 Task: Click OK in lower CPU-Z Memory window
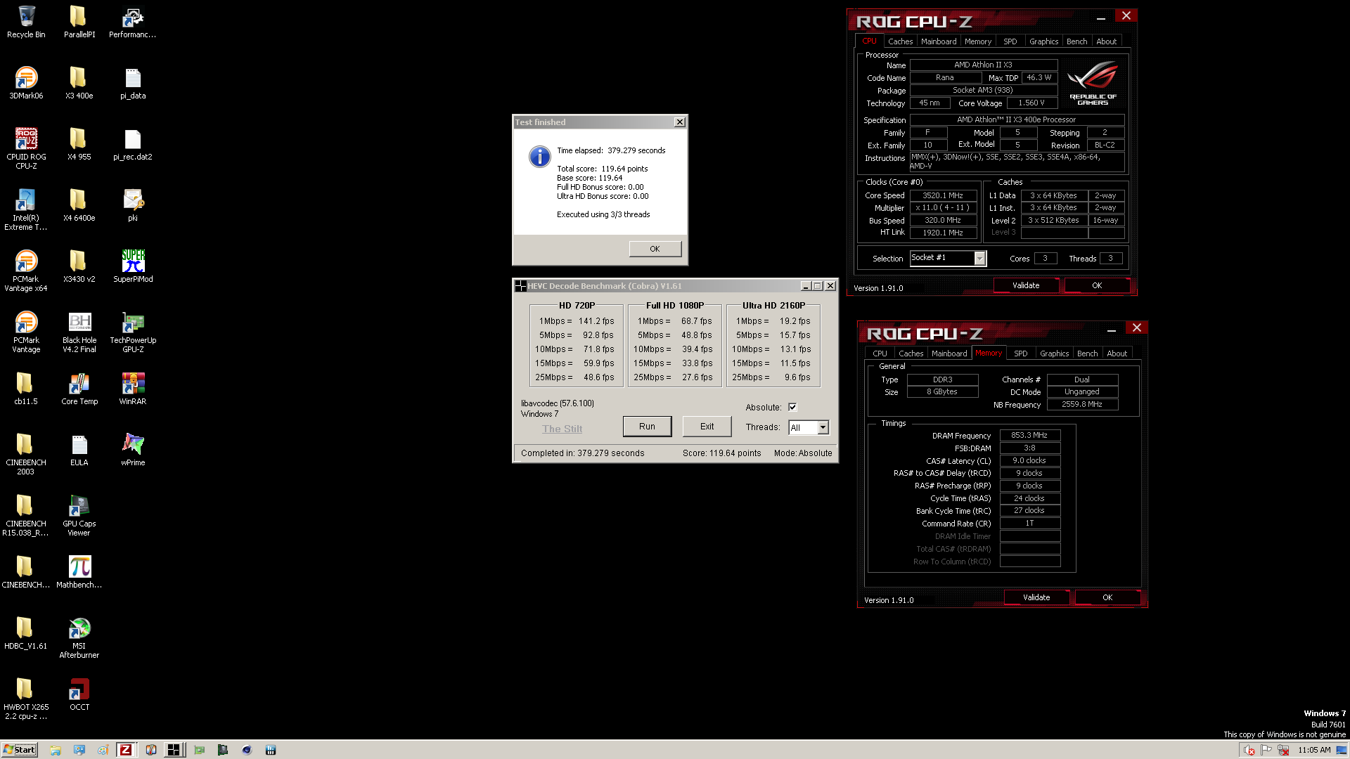click(x=1107, y=597)
